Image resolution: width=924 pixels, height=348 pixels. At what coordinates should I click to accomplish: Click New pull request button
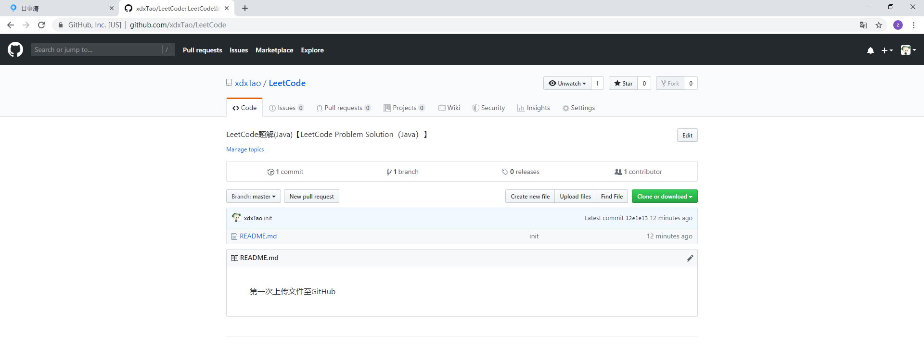311,196
